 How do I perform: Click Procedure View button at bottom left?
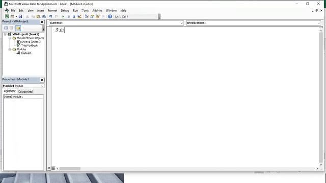coord(49,168)
